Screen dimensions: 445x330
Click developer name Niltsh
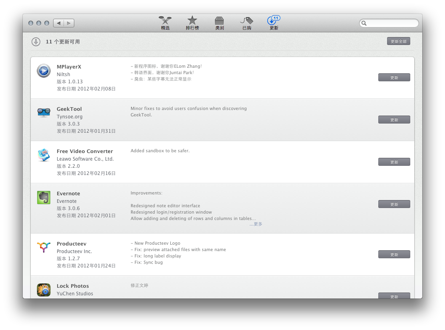click(63, 74)
